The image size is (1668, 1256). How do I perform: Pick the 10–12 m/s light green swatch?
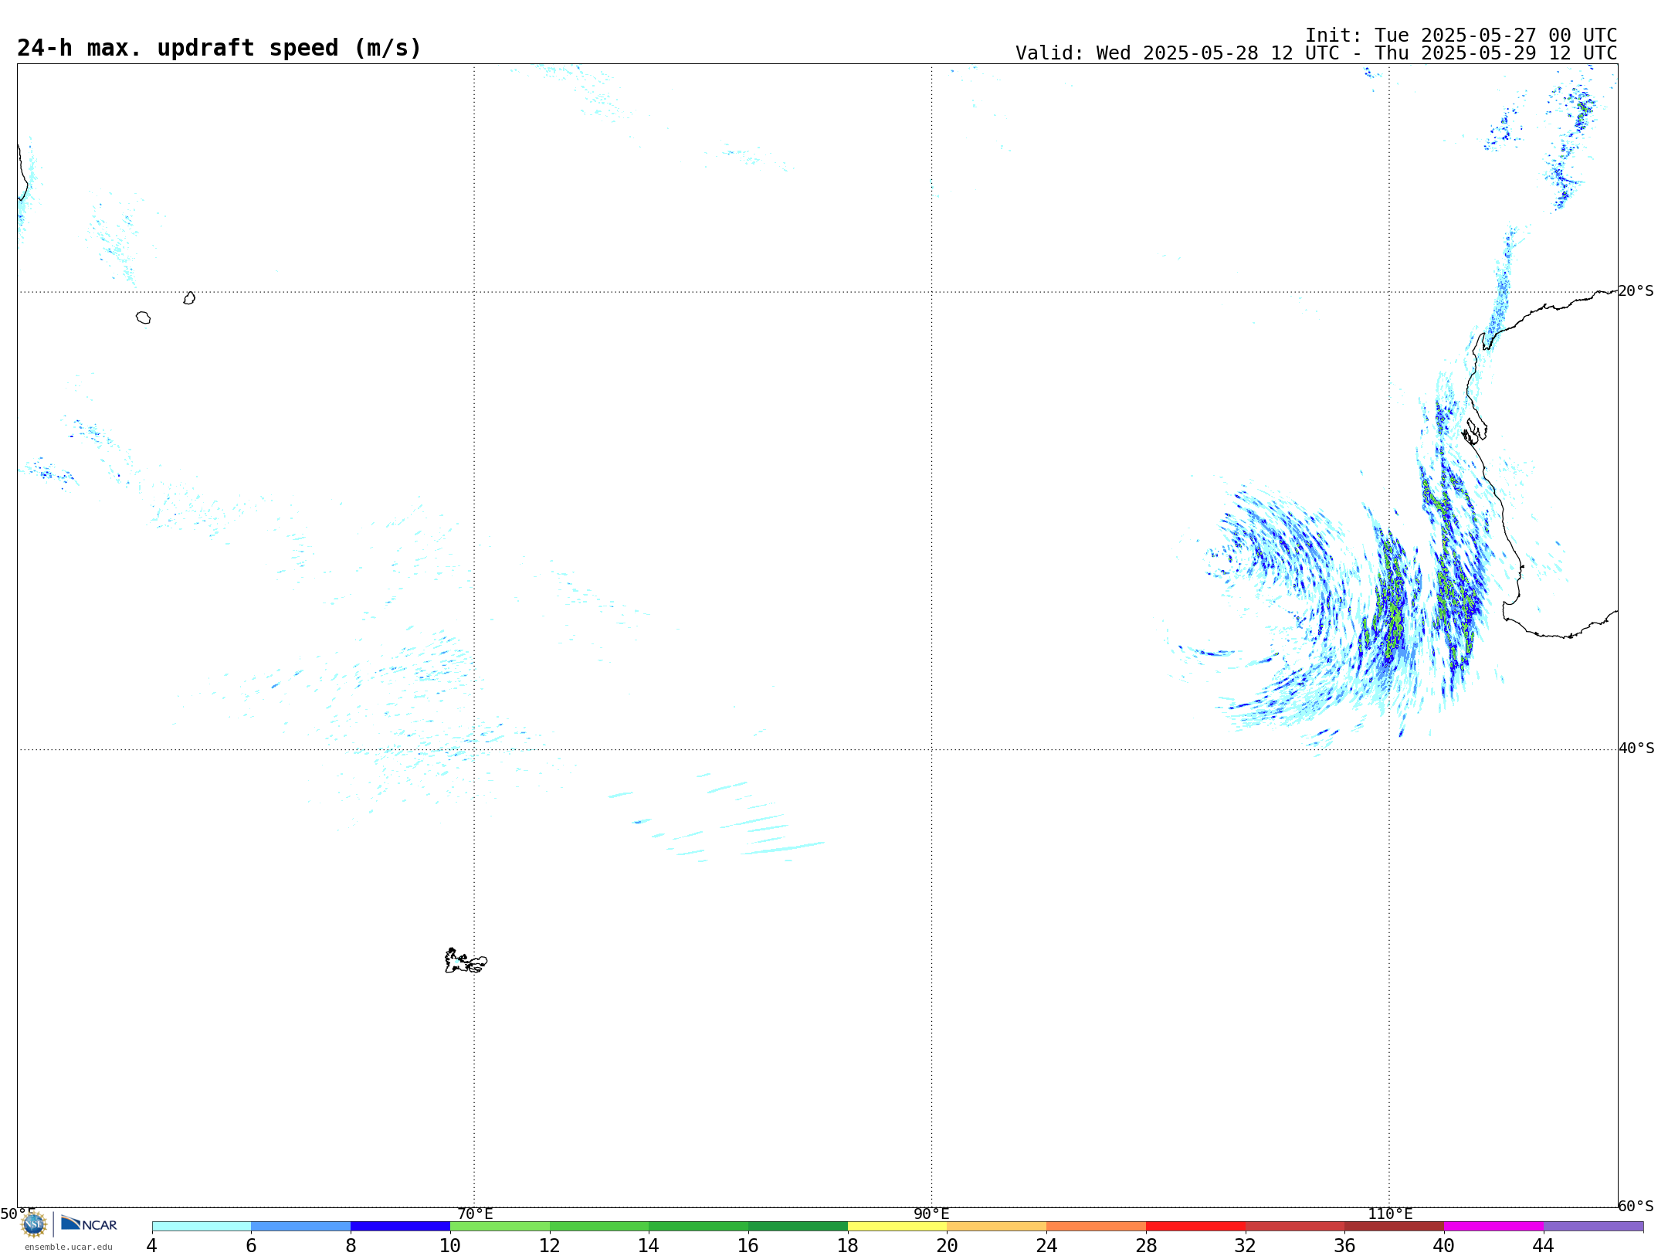tap(500, 1226)
